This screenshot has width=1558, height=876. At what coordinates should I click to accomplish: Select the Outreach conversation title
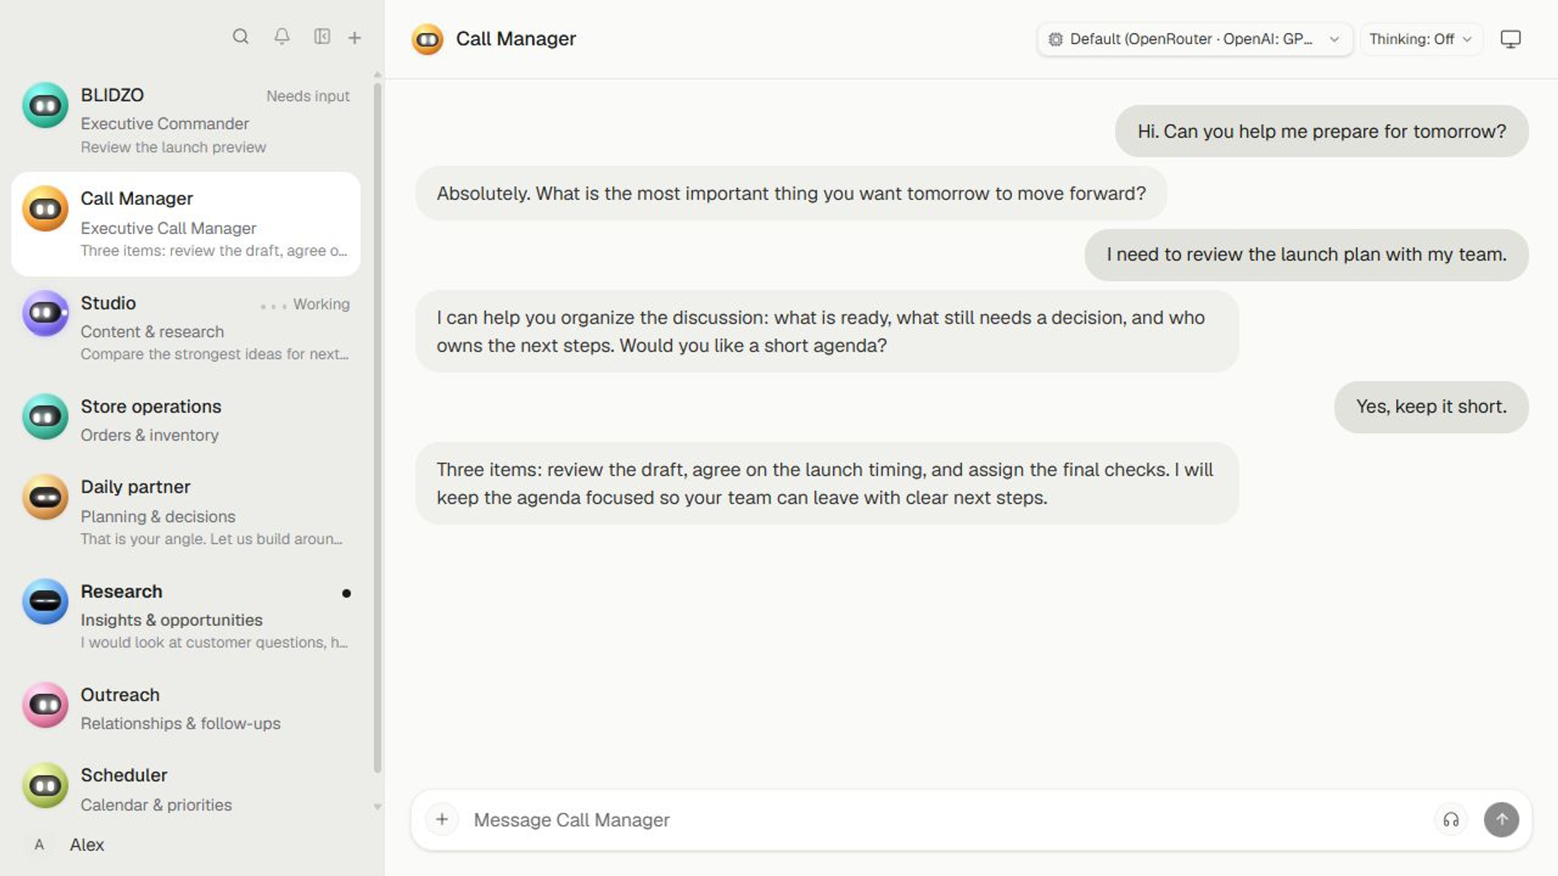[x=120, y=695]
